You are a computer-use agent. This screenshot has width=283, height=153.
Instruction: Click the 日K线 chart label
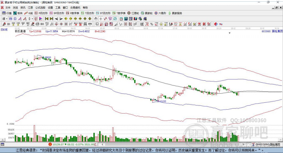pos(4,30)
